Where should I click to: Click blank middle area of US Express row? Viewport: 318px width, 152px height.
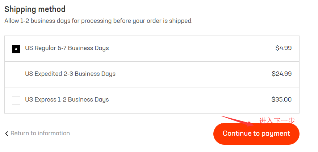pos(188,100)
